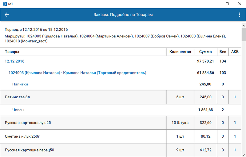The height and width of the screenshot is (157, 246).
Task: Click the АКБ column header
Action: 235,52
